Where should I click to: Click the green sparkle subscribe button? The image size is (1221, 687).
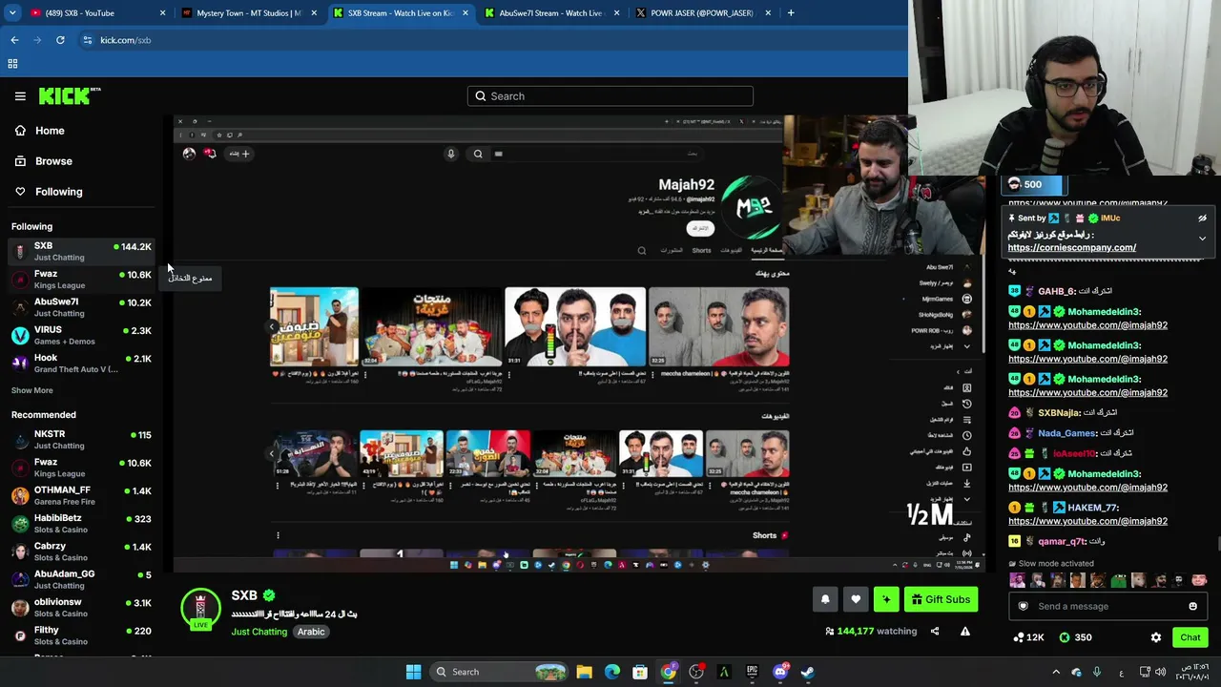coord(886,599)
